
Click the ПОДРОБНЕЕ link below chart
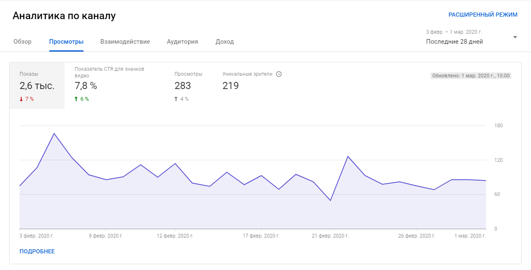pos(37,251)
